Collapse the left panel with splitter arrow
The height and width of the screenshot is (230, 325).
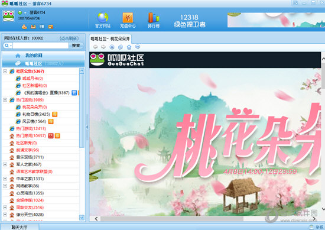click(x=87, y=127)
